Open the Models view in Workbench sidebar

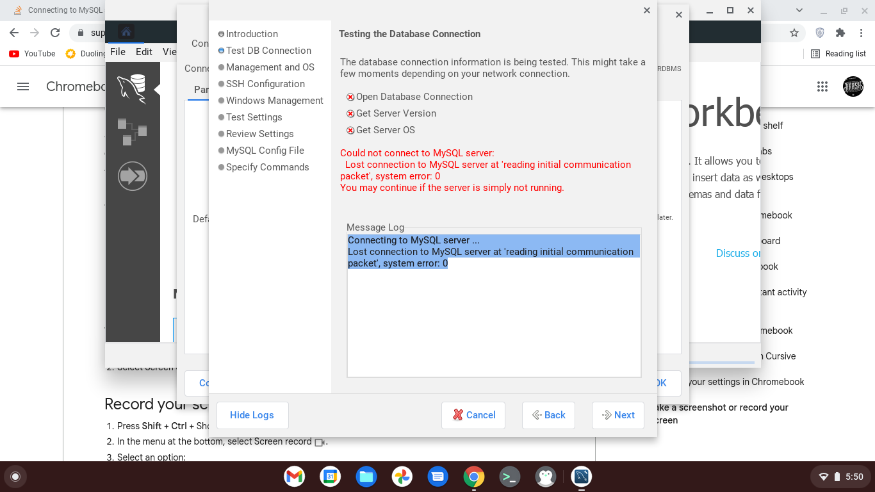pos(132,131)
